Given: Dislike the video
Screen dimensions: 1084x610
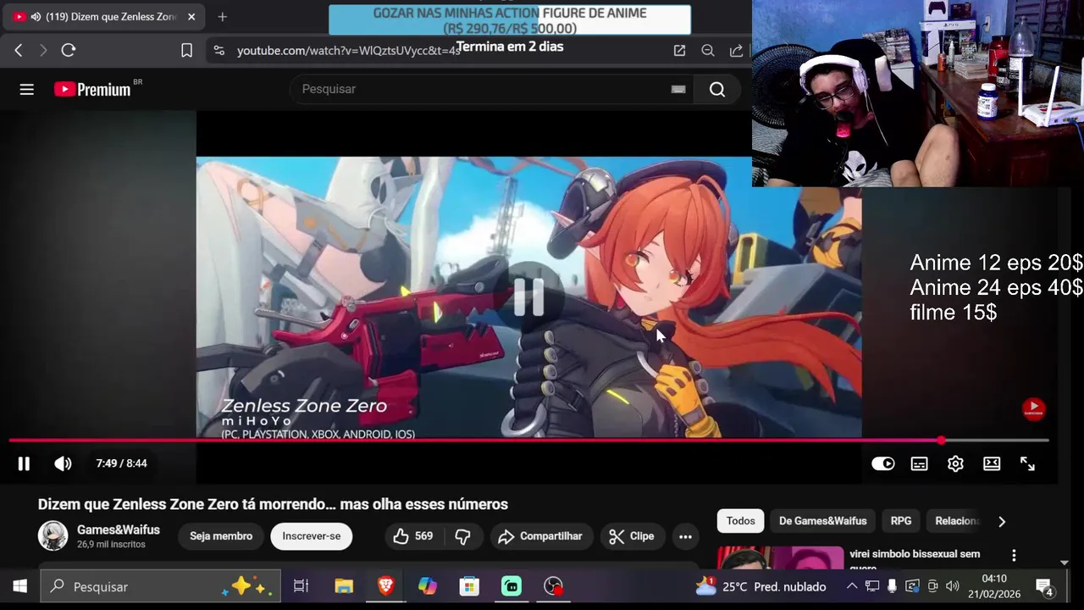Looking at the screenshot, I should pyautogui.click(x=462, y=536).
